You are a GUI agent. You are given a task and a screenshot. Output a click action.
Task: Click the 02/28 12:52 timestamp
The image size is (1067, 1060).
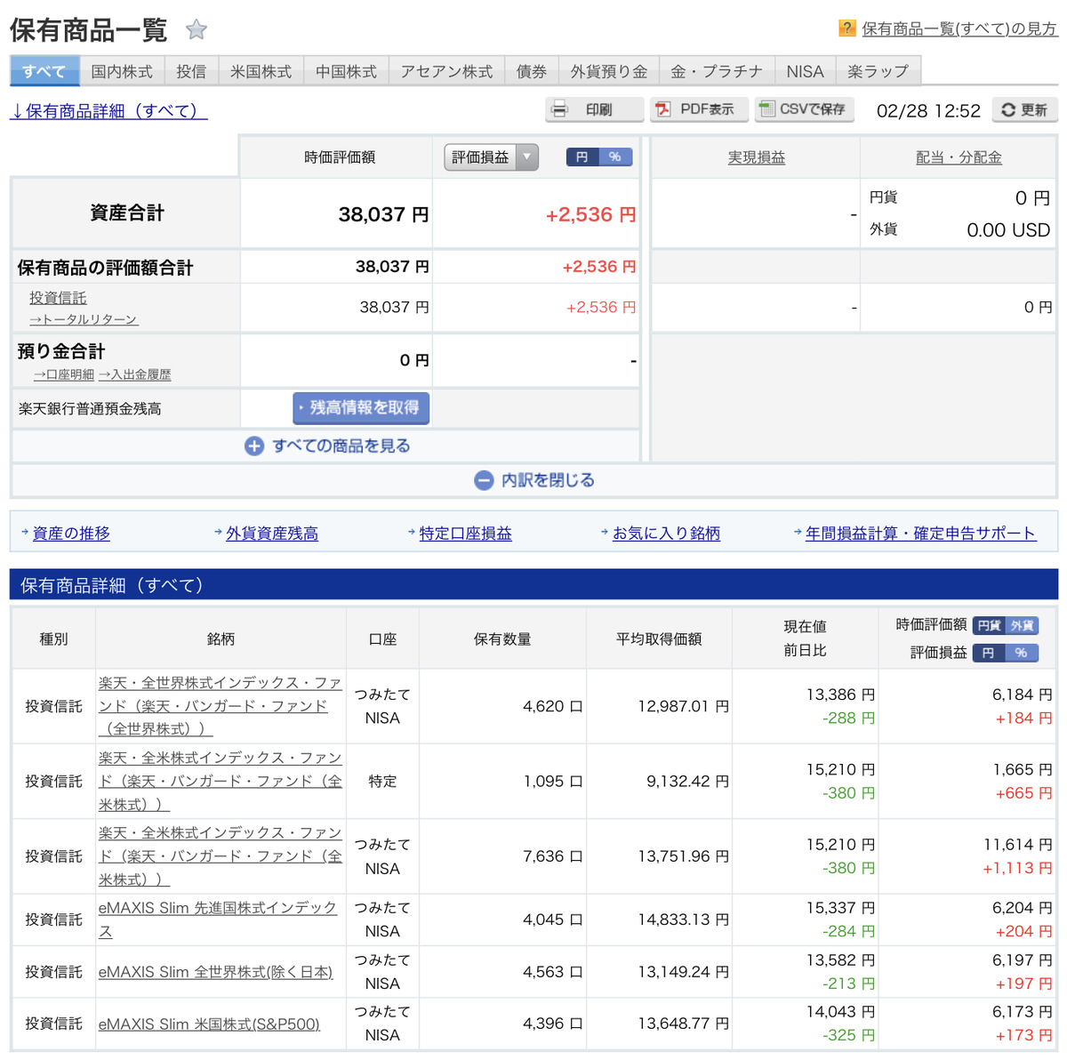928,111
